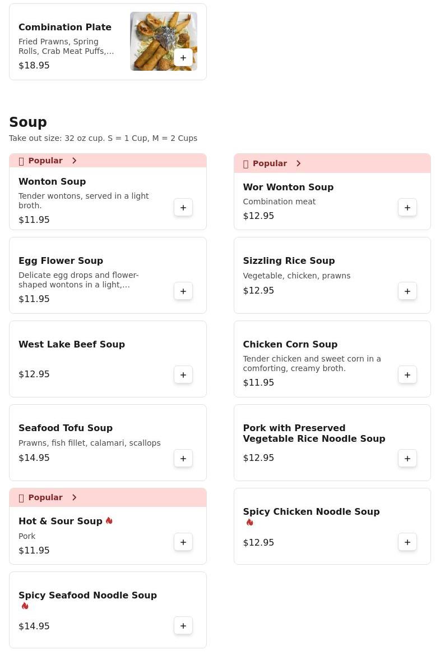The height and width of the screenshot is (654, 440).
Task: Expand Popular chevron above Hot & Sour Soup
Action: 74,497
